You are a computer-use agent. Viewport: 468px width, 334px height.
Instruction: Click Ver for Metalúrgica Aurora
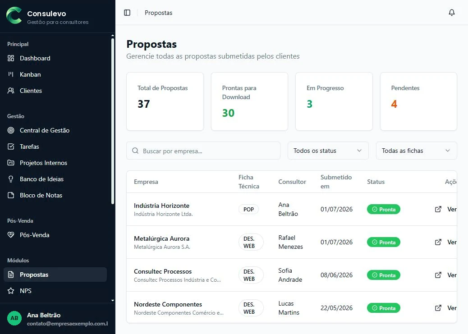[x=452, y=242]
